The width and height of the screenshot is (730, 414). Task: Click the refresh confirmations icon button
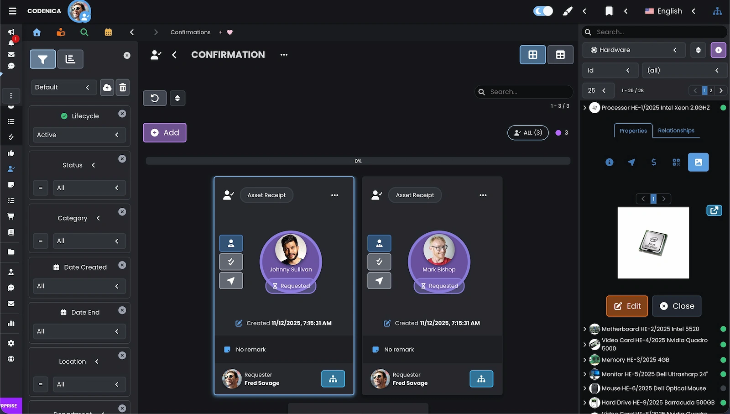[x=155, y=98]
